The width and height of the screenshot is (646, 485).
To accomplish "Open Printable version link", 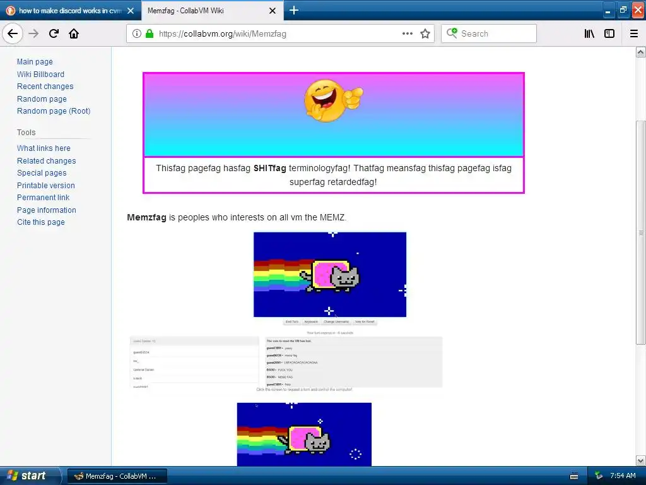I will tap(45, 186).
